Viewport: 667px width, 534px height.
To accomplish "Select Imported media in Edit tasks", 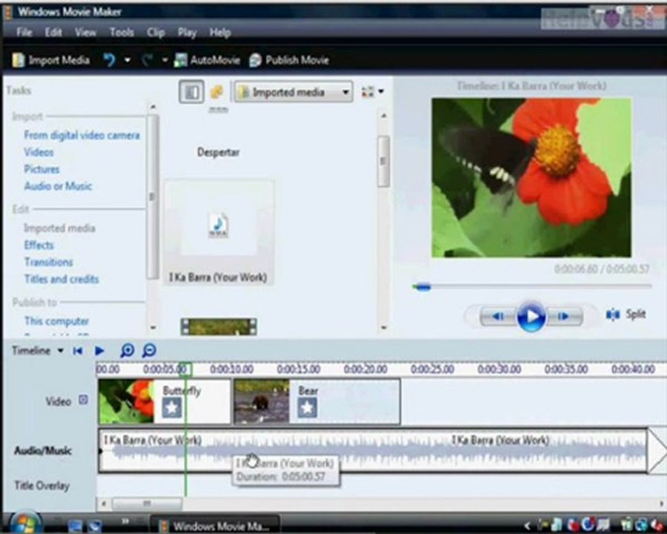I will click(x=59, y=228).
